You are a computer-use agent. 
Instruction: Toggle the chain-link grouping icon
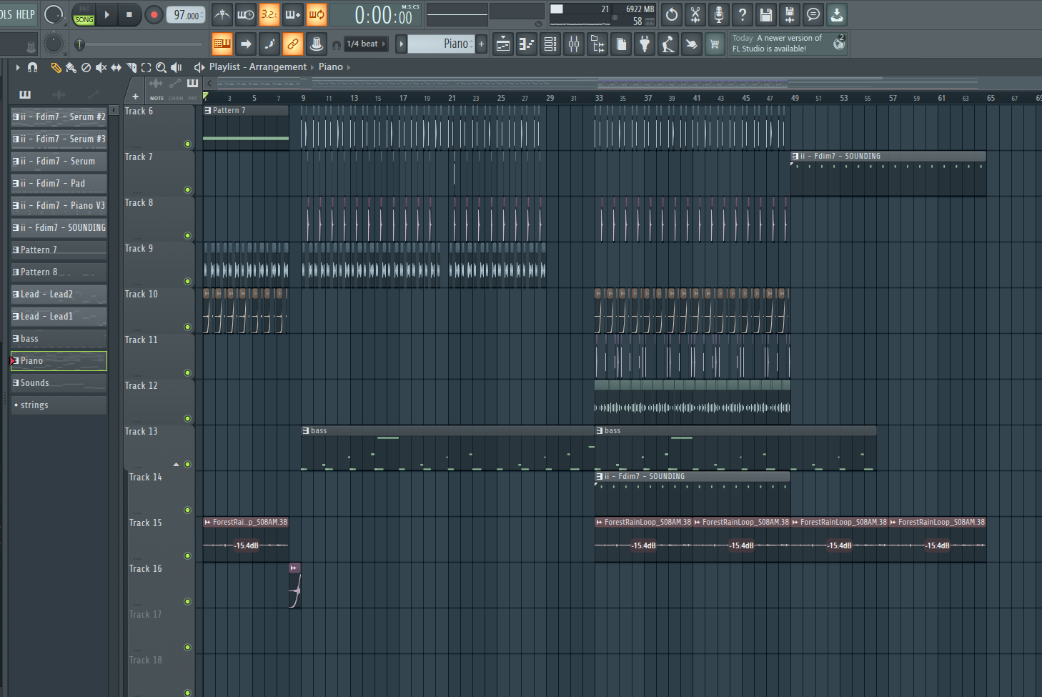pyautogui.click(x=293, y=44)
